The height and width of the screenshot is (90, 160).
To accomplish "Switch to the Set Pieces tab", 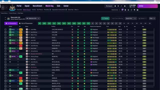I will pyautogui.click(x=40, y=10).
